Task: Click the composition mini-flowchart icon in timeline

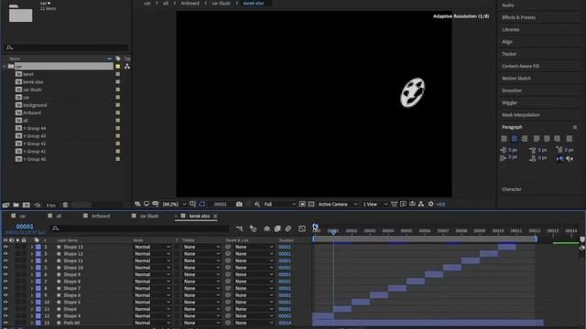Action: pyautogui.click(x=240, y=228)
